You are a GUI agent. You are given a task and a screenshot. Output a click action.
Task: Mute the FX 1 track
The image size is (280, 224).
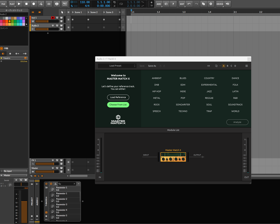point(61,160)
